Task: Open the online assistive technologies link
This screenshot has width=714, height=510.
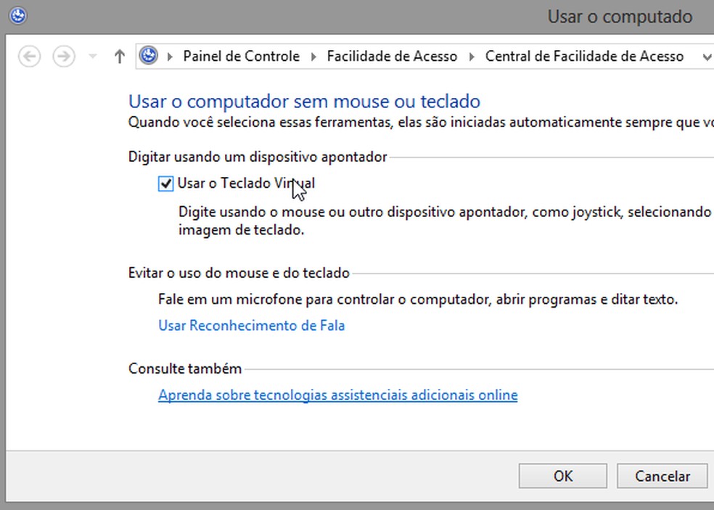Action: click(x=337, y=395)
